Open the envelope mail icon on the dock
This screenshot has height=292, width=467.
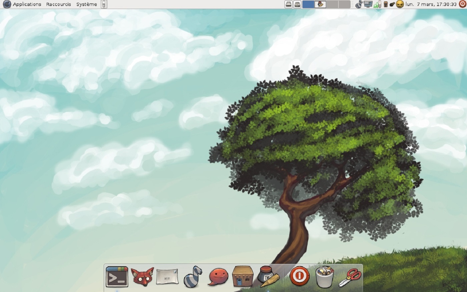click(x=167, y=277)
